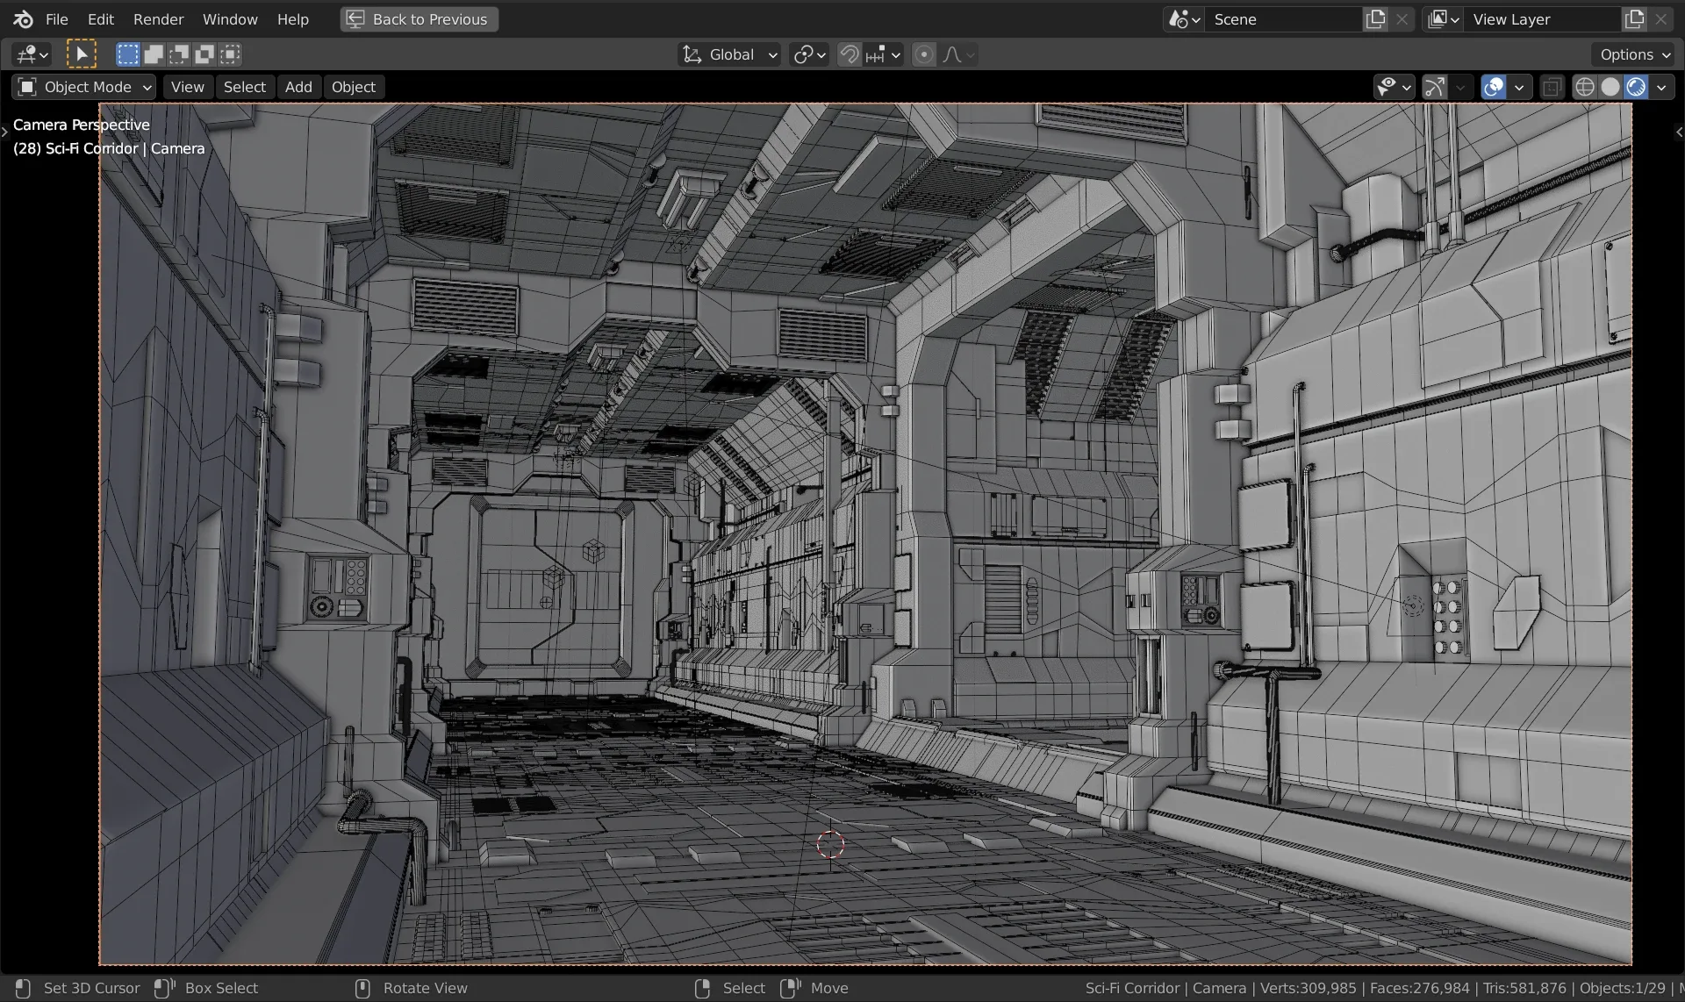The width and height of the screenshot is (1685, 1002).
Task: Open the Object Mode selector
Action: 83,86
